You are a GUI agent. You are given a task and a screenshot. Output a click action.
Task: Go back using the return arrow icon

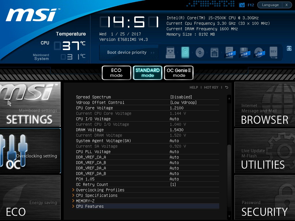coord(227,87)
